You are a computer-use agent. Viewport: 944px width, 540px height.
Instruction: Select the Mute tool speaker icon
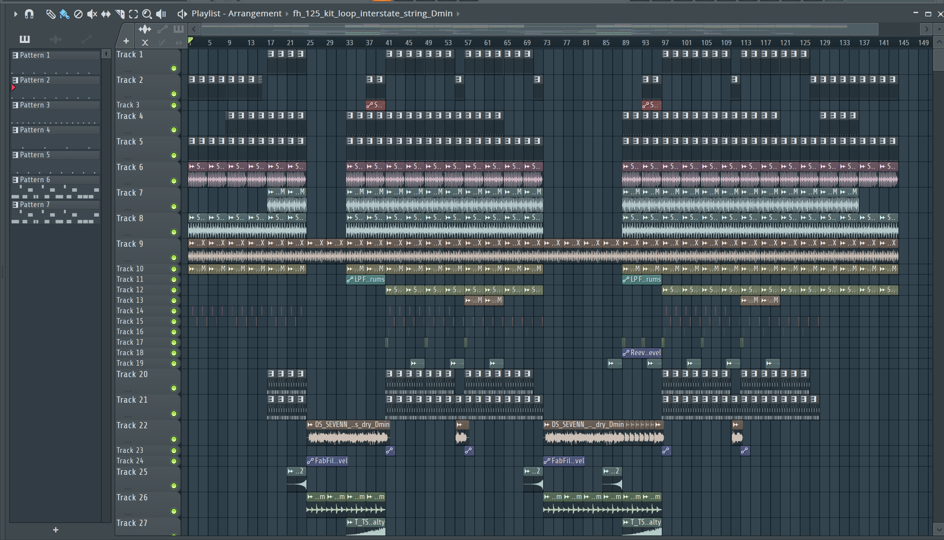coord(92,14)
